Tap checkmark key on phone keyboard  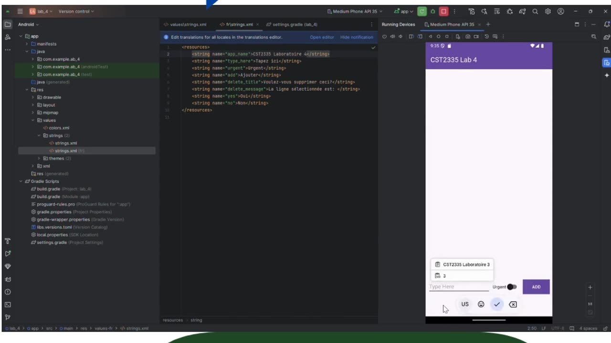click(497, 304)
